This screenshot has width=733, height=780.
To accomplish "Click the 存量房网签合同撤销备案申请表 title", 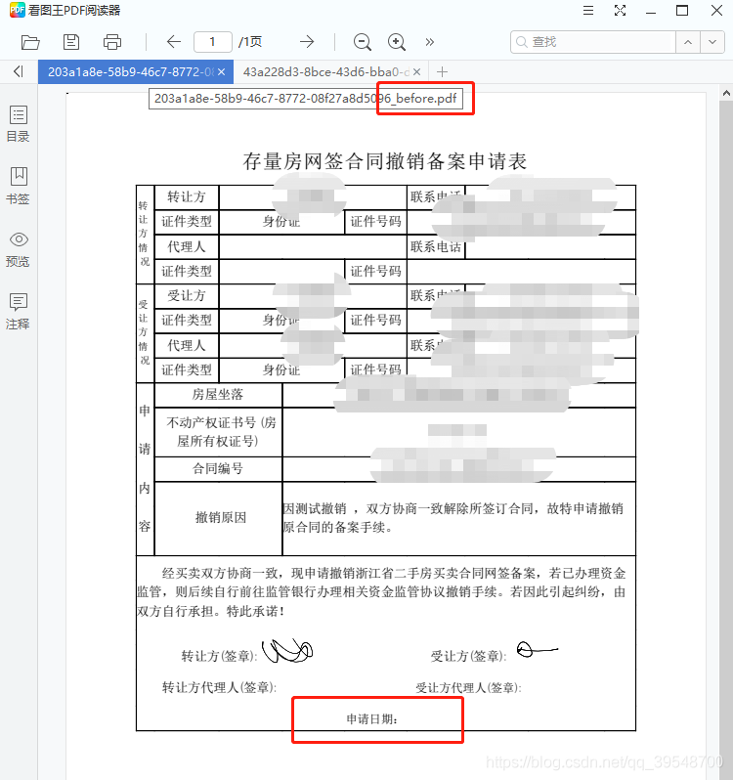I will (x=384, y=161).
